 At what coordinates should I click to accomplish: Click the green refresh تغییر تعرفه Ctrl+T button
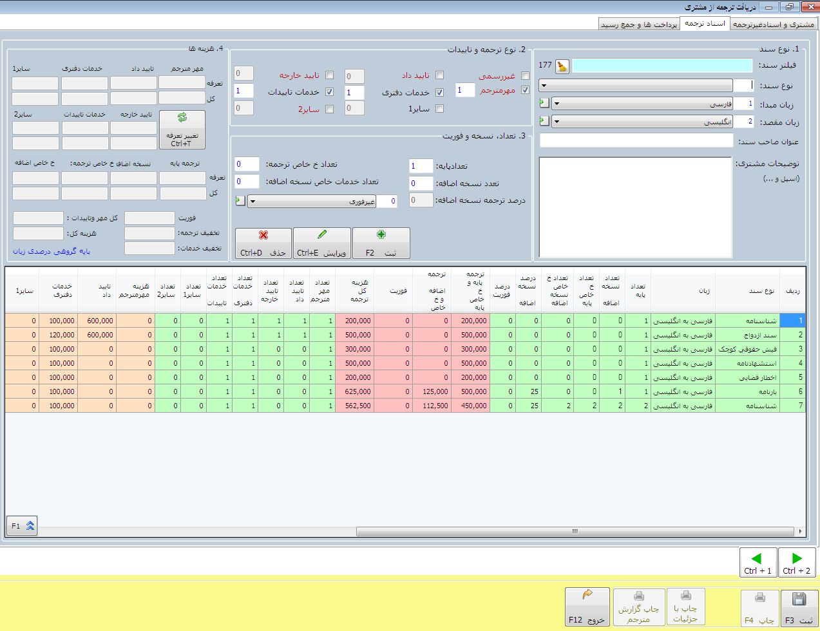tap(182, 129)
